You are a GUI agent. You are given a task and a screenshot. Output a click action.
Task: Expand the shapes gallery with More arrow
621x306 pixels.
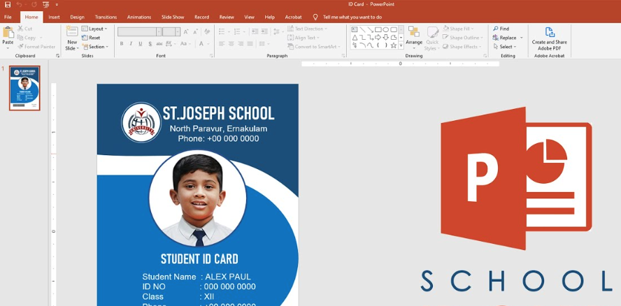401,45
